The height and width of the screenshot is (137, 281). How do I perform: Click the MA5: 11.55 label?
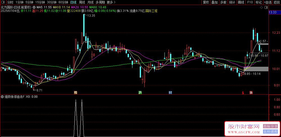point(44,8)
